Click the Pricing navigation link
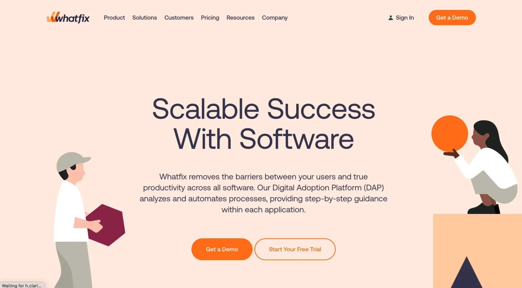This screenshot has width=522, height=288. pyautogui.click(x=210, y=17)
